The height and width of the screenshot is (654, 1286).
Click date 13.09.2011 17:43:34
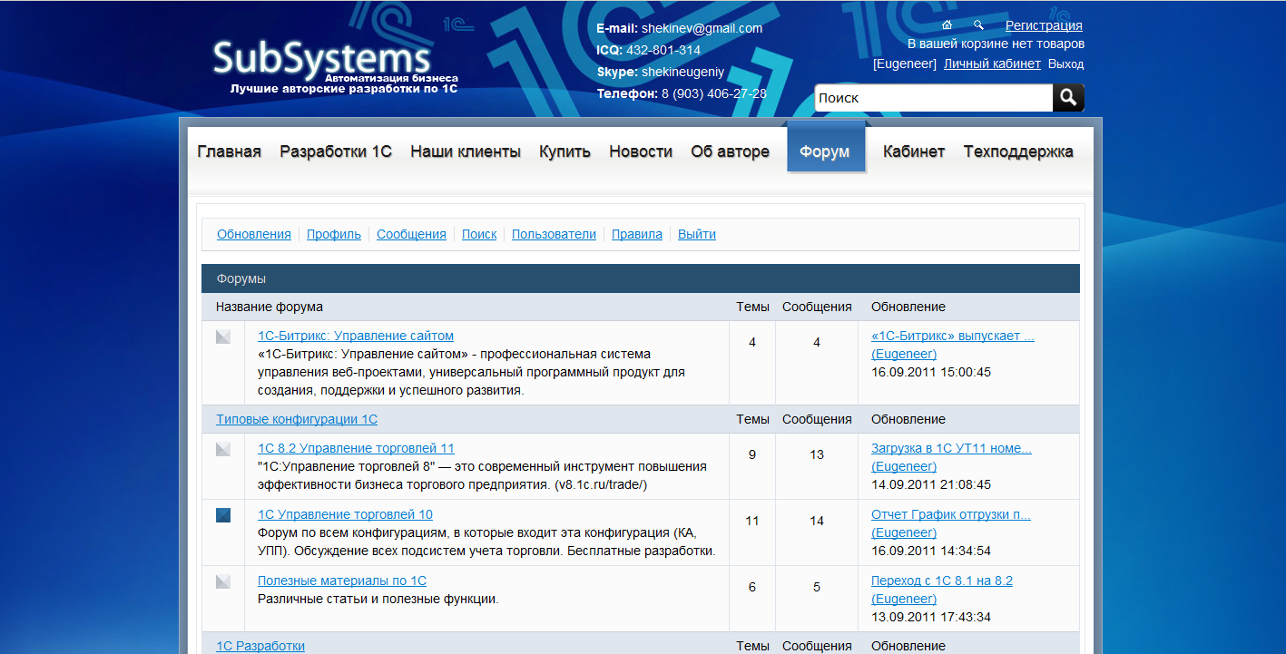pos(931,617)
